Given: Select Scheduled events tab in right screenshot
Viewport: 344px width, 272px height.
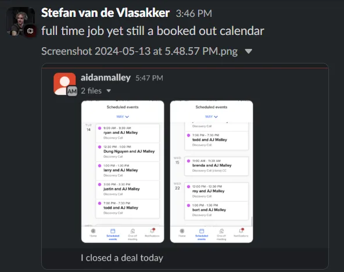Looking at the screenshot, I should 202,234.
